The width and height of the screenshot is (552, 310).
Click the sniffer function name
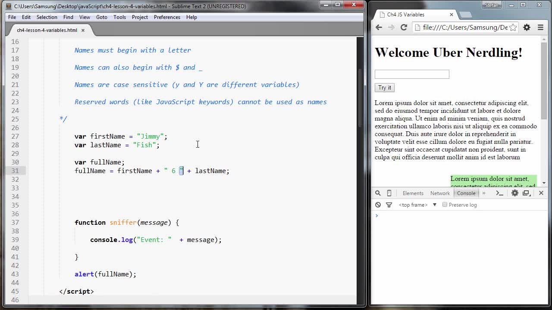123,223
